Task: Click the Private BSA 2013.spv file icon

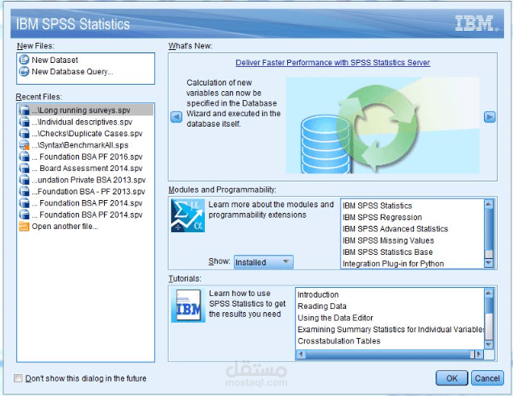Action: pos(24,180)
